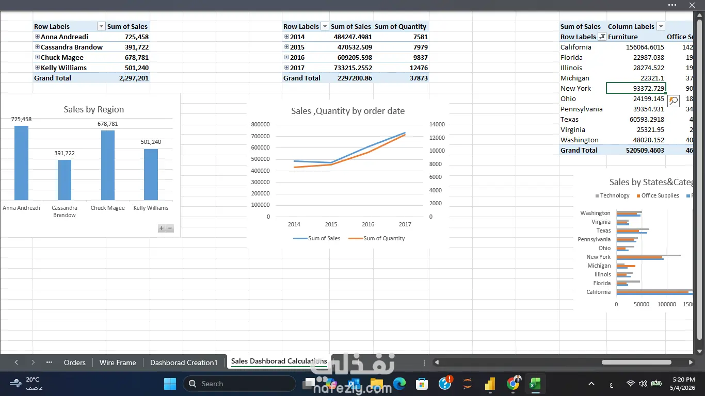This screenshot has height=396, width=705.
Task: Open Google Chrome from the taskbar
Action: tap(513, 384)
